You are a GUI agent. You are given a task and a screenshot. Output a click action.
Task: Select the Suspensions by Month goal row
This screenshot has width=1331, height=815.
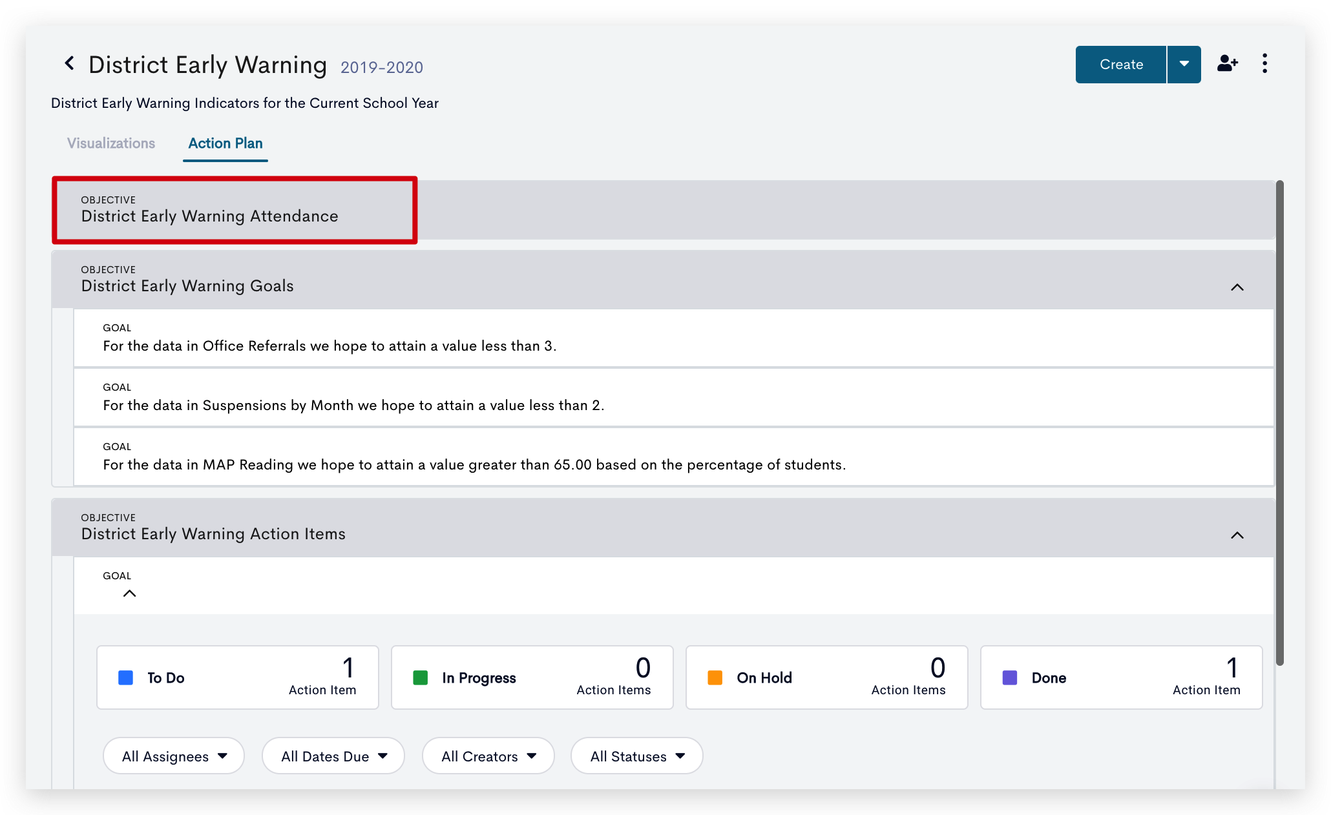673,397
